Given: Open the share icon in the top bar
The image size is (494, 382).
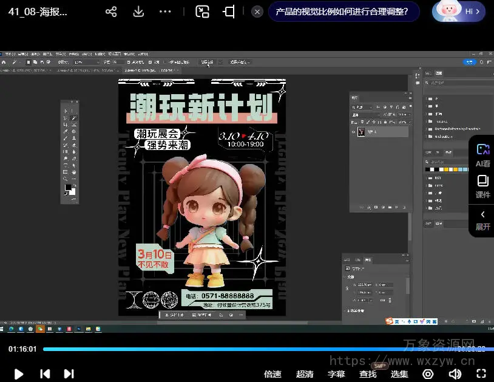Looking at the screenshot, I should tap(111, 12).
